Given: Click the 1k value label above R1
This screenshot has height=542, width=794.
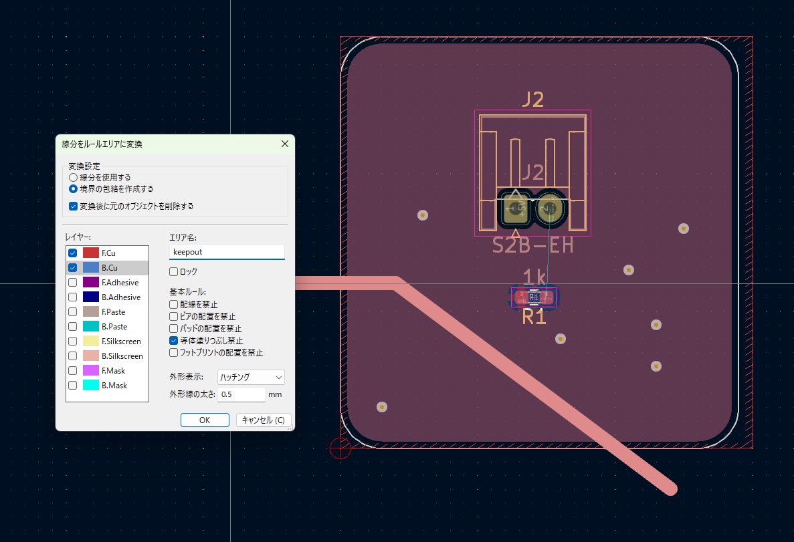Looking at the screenshot, I should click(x=534, y=276).
